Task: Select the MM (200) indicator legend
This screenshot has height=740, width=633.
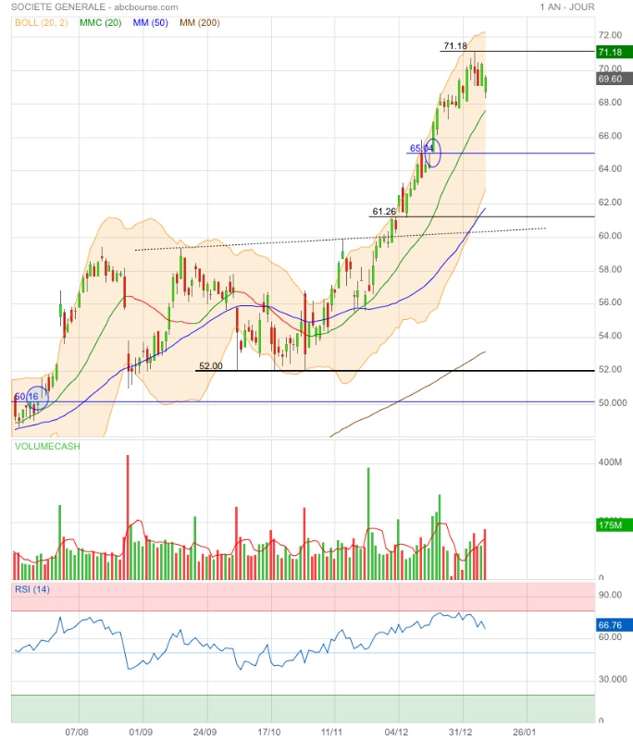Action: pos(200,22)
